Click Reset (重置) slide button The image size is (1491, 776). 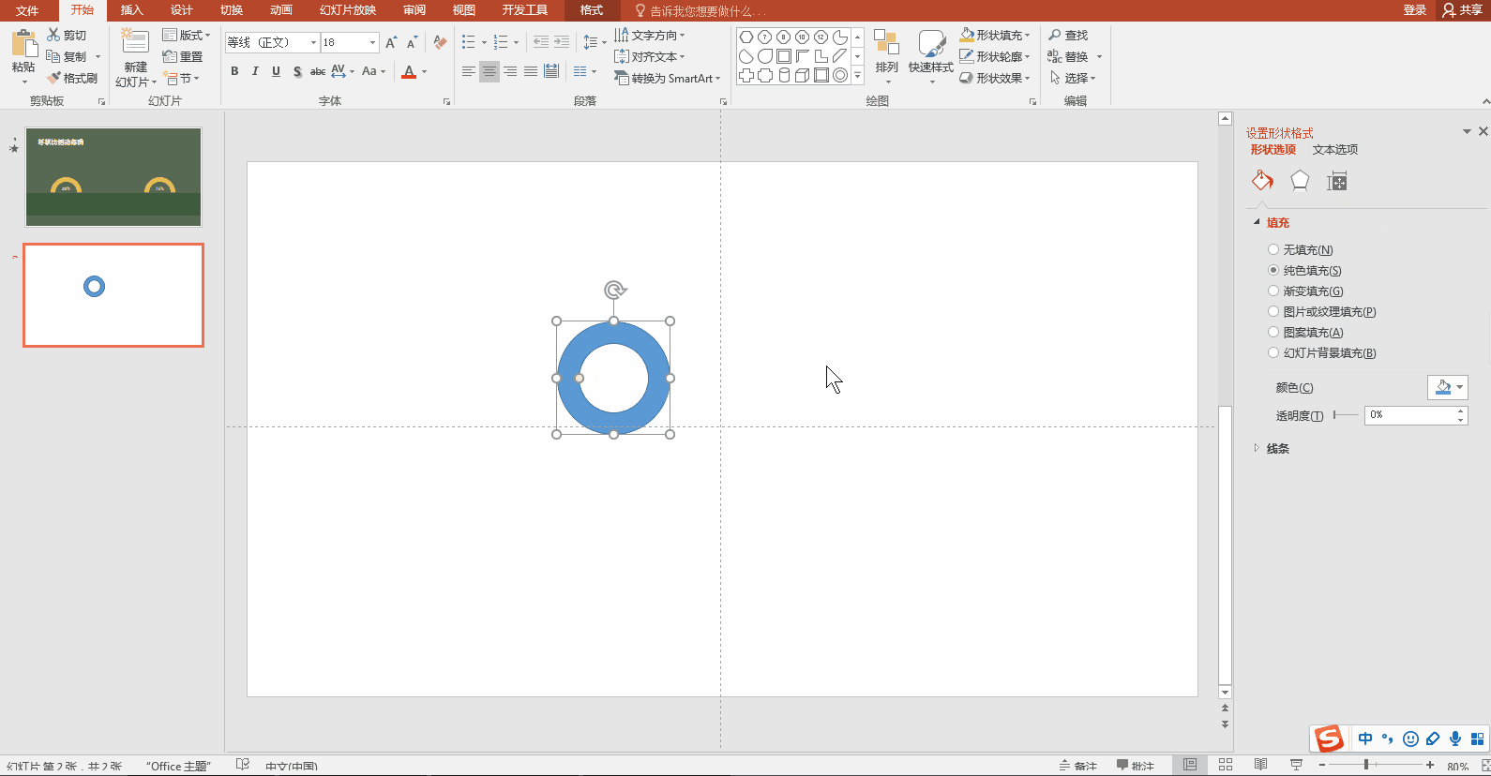pos(183,56)
